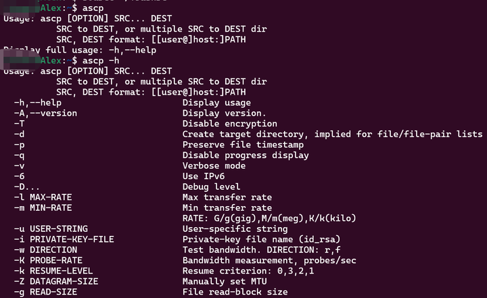Click the 'Disable encryption' description
The image size is (487, 298).
click(x=230, y=124)
